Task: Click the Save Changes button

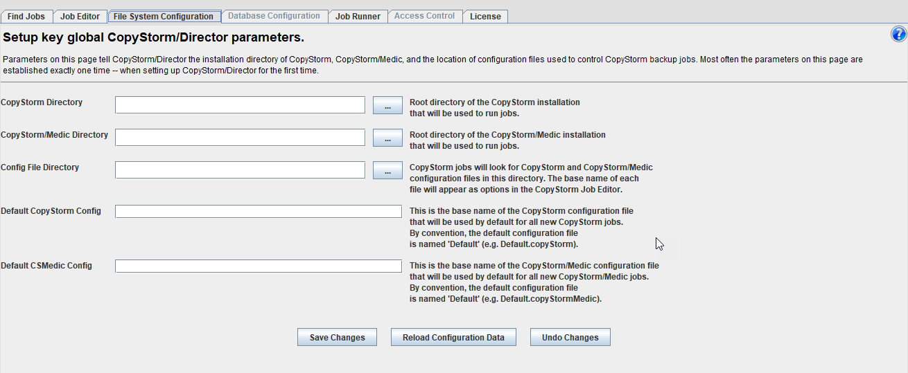Action: pos(337,337)
